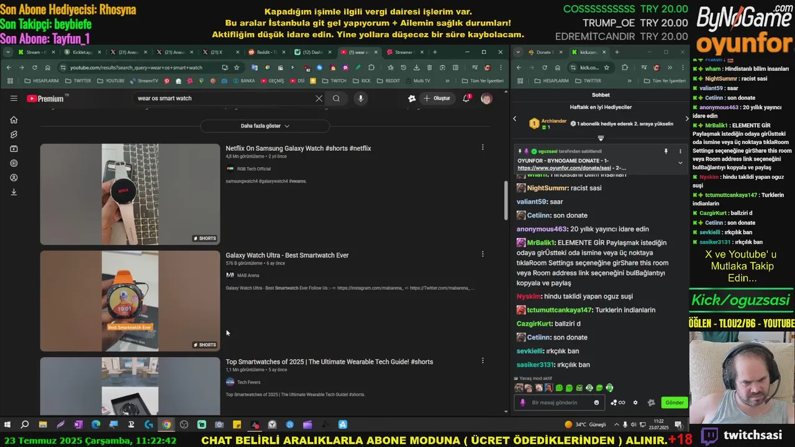The height and width of the screenshot is (447, 795).
Task: Open the YouTube account avatar menu
Action: point(486,98)
